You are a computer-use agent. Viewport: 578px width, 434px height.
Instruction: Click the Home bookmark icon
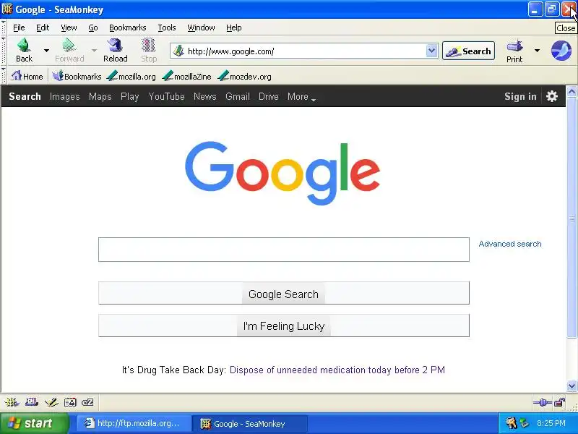tap(16, 76)
